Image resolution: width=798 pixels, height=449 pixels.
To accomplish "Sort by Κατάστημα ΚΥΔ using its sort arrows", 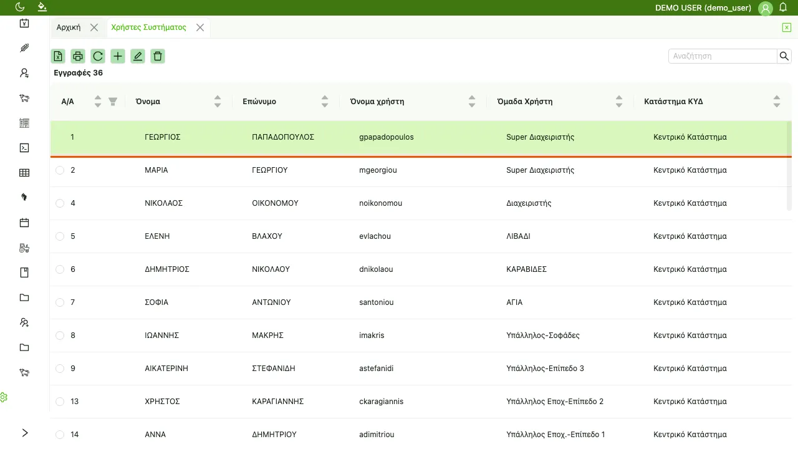I will pos(777,102).
